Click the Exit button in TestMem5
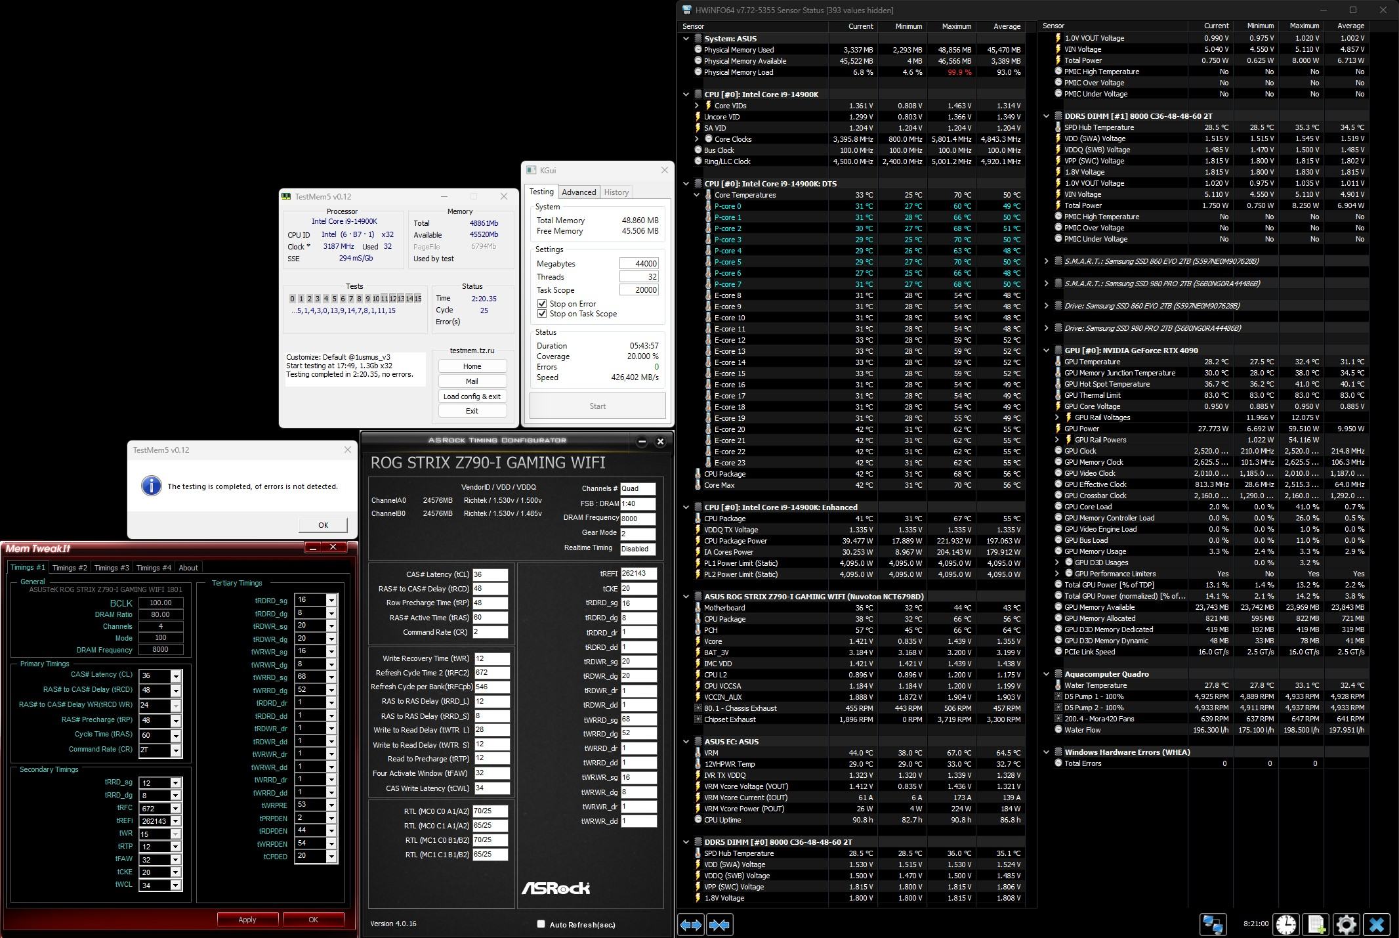1399x938 pixels. (472, 411)
